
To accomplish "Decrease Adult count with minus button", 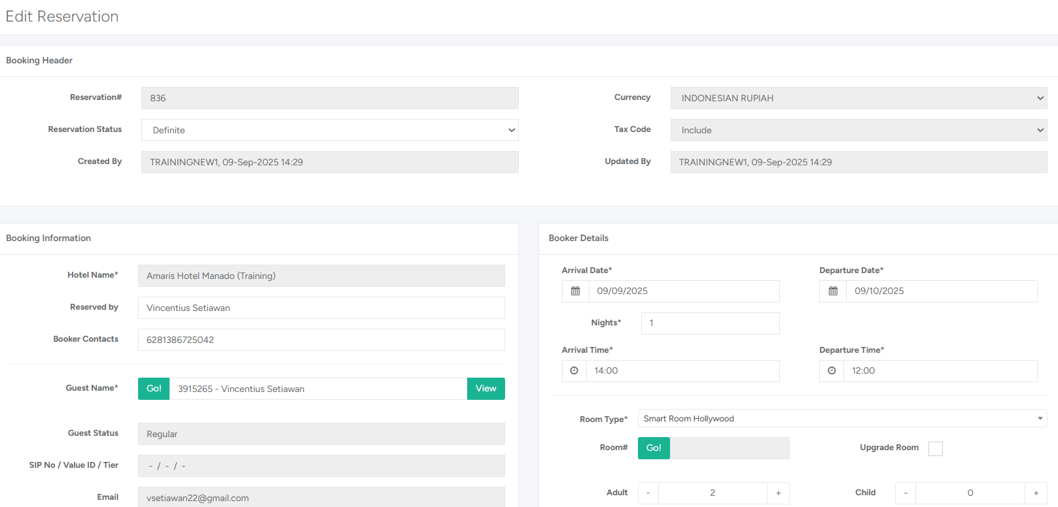I will 648,493.
